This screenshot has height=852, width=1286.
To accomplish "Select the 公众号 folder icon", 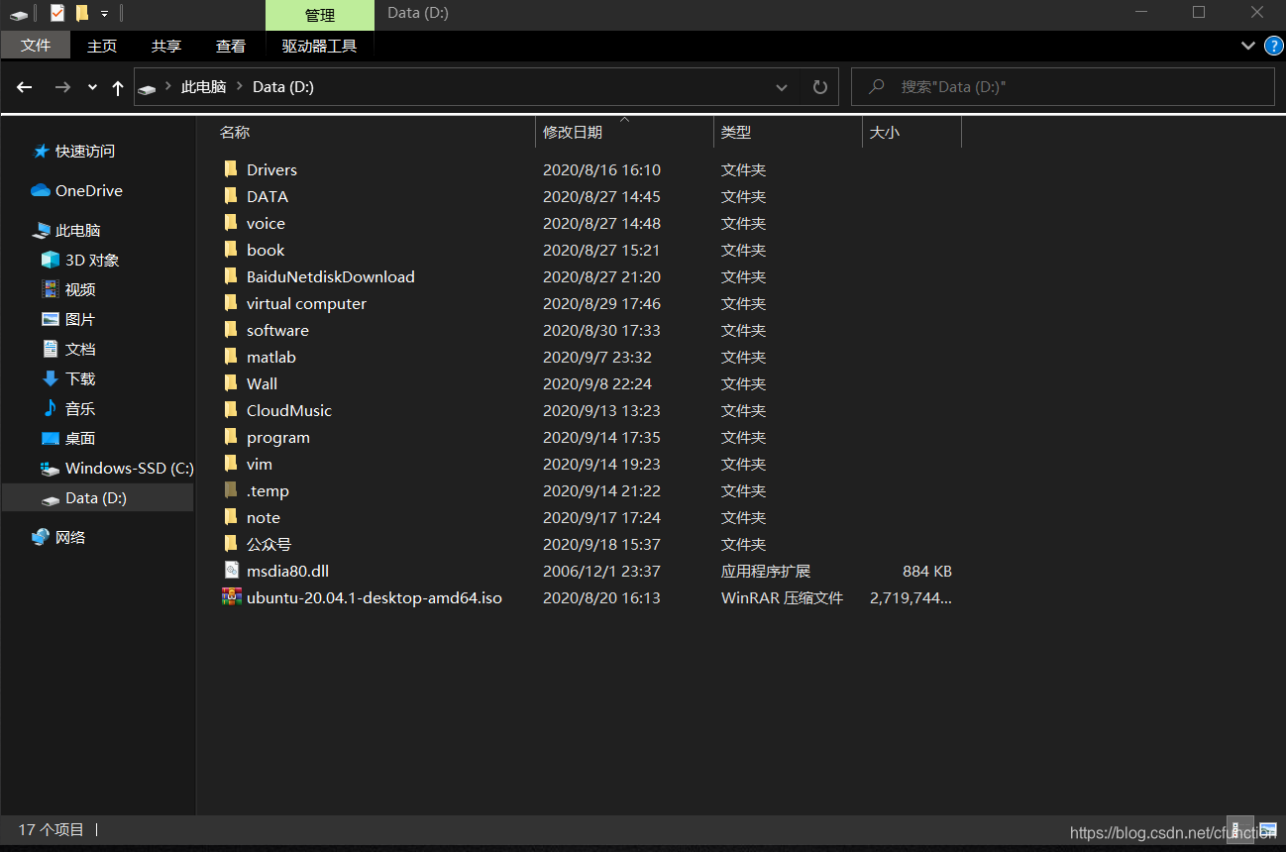I will 231,544.
